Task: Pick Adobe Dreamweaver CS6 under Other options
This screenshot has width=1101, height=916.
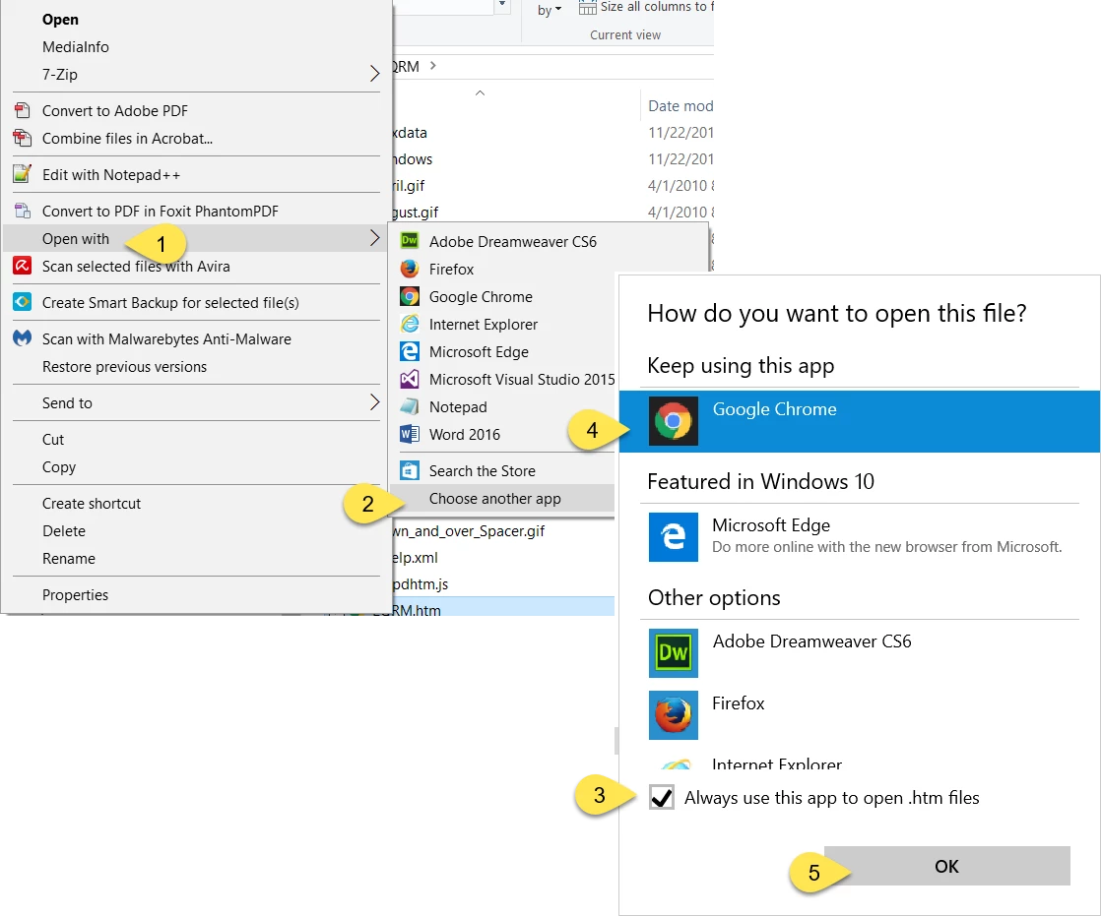Action: [811, 641]
